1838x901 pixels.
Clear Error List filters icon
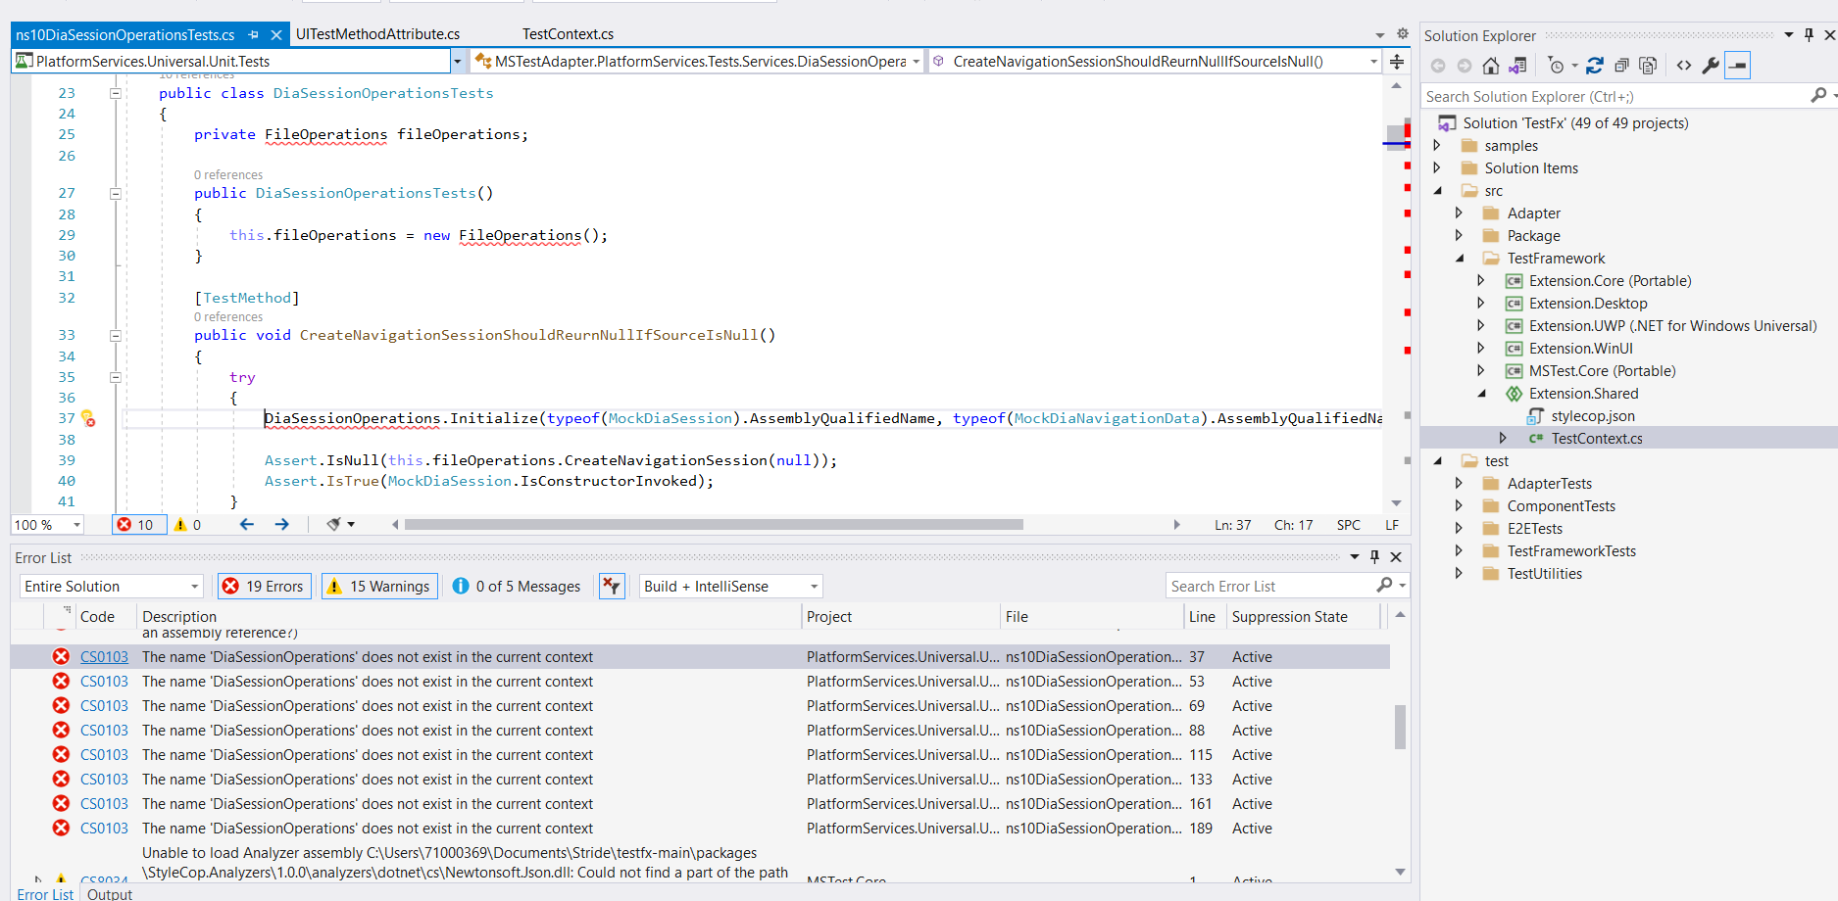tap(612, 586)
